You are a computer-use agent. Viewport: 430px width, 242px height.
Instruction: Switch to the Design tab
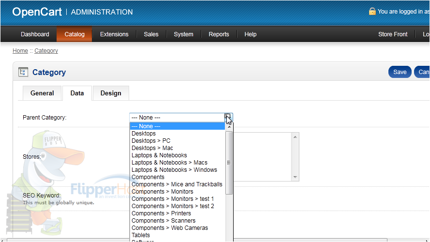click(x=111, y=93)
